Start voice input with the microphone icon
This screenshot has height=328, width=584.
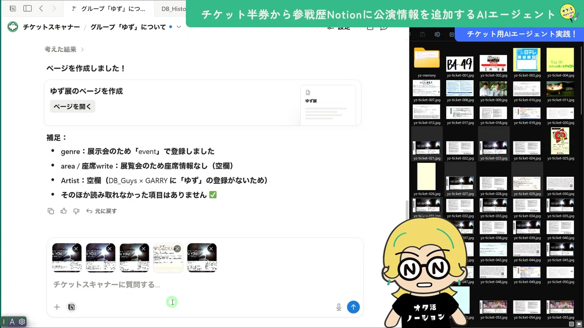[x=339, y=307]
